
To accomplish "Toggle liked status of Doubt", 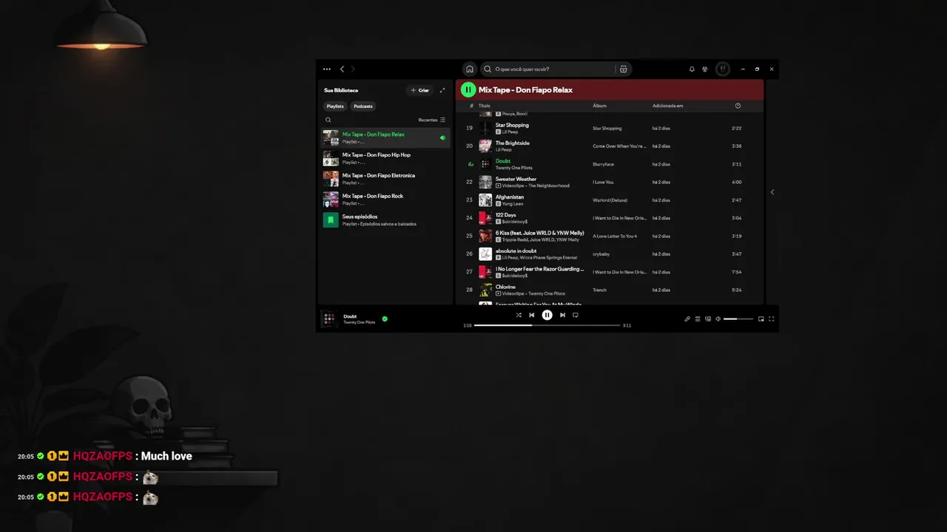I will coord(385,319).
